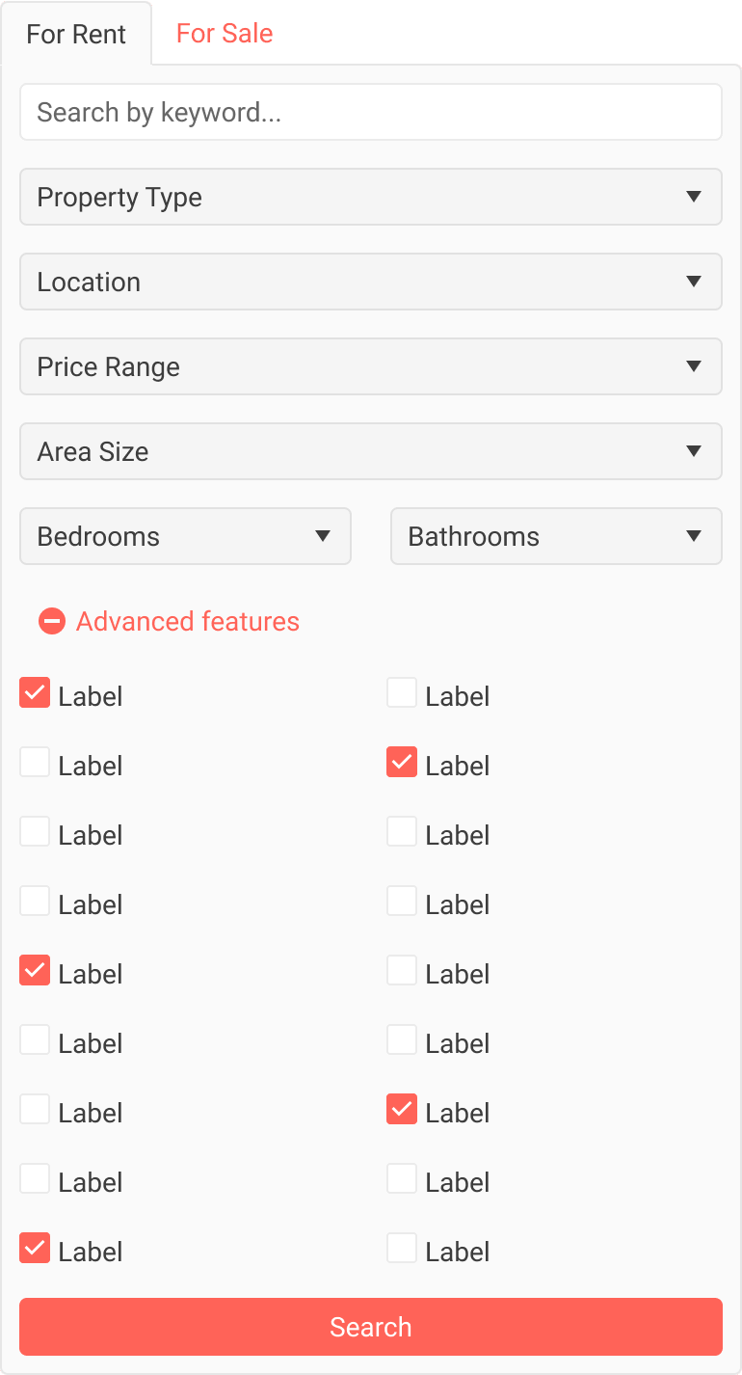Open the Location dropdown

(x=371, y=282)
